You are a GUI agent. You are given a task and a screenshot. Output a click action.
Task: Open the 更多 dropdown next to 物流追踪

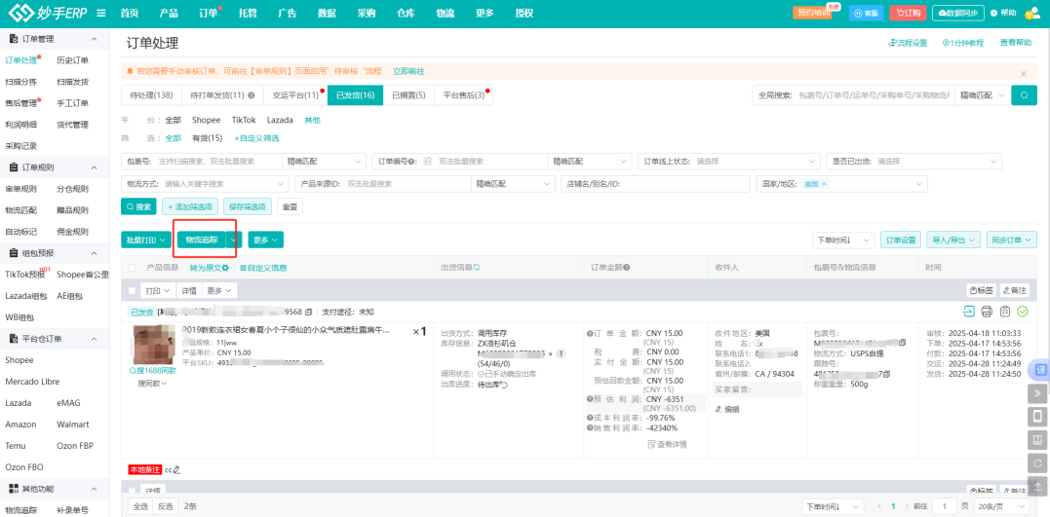pyautogui.click(x=266, y=240)
